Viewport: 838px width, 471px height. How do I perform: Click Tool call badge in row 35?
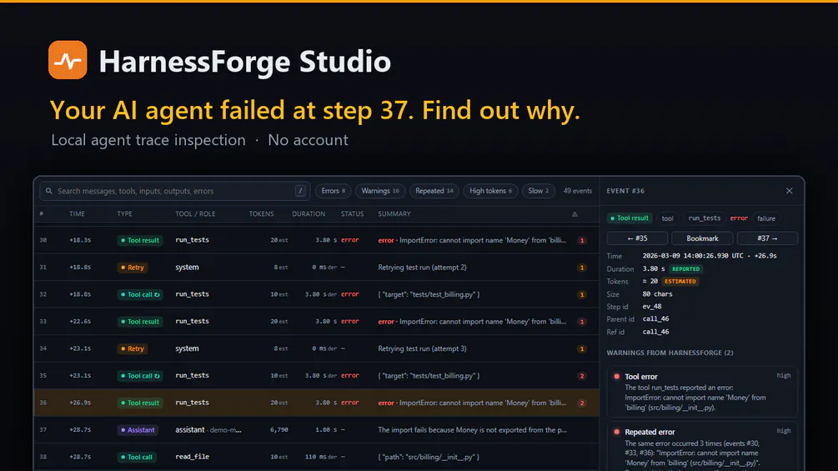tap(140, 376)
